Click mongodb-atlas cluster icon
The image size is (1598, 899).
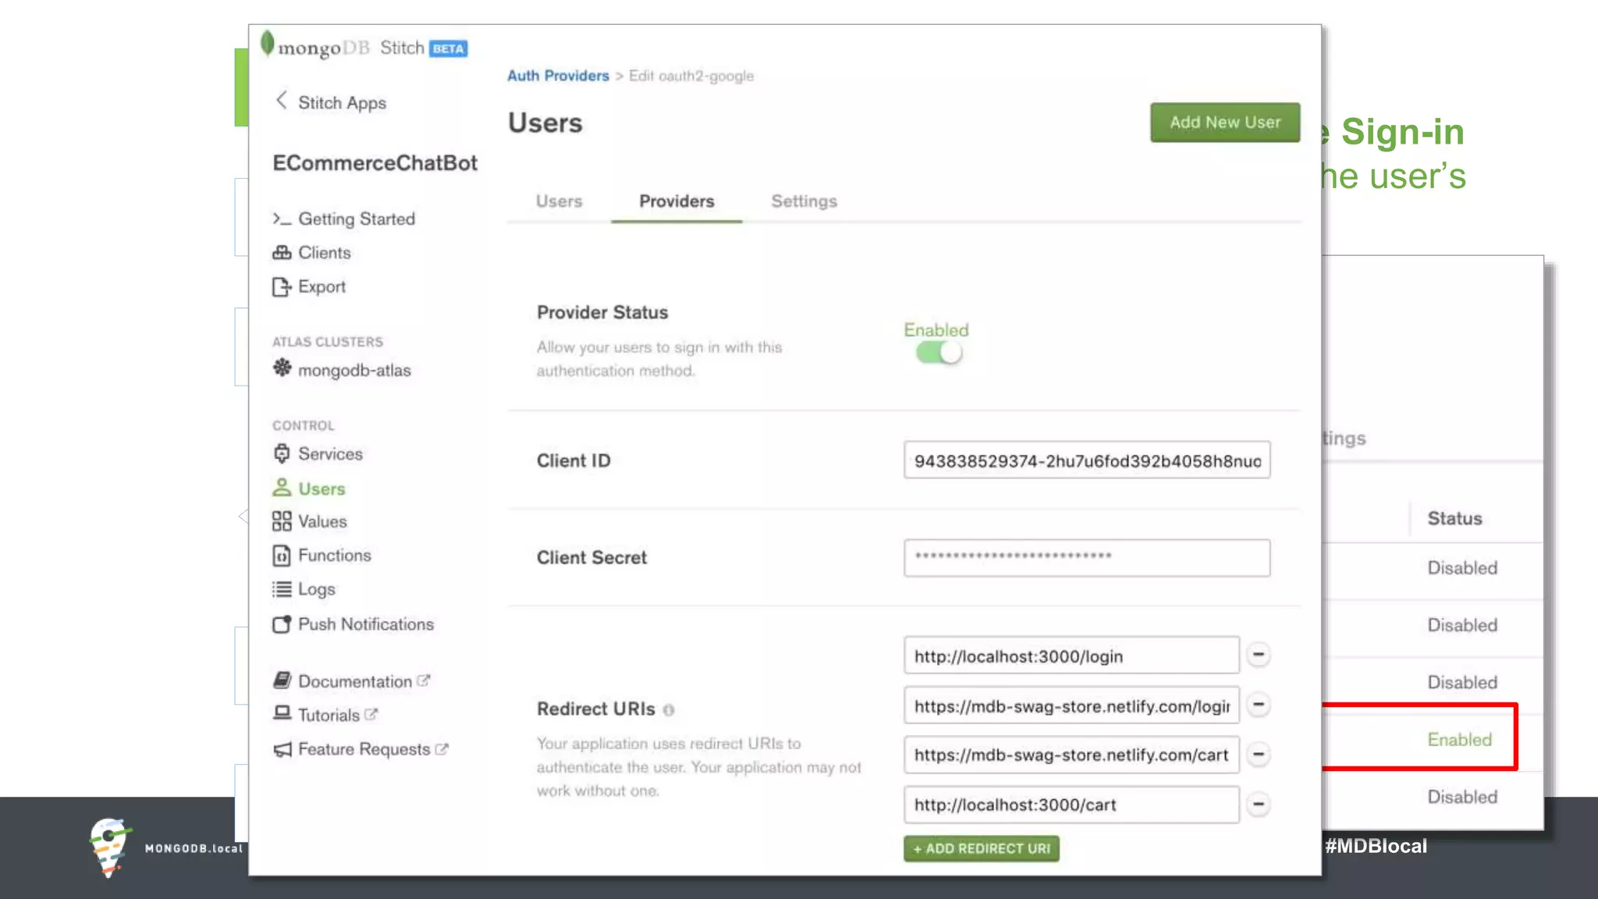[282, 368]
